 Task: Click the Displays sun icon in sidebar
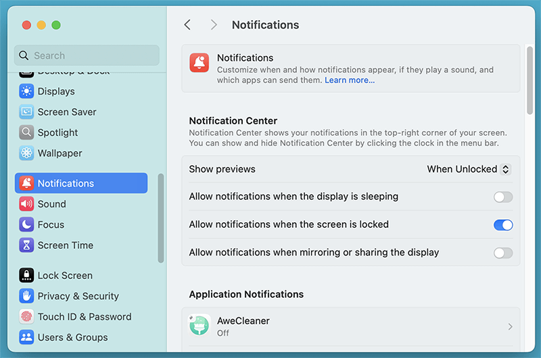(26, 91)
